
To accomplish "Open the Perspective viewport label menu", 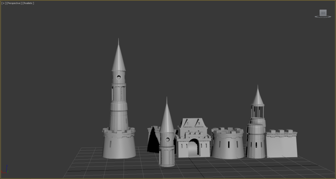I will pyautogui.click(x=14, y=3).
